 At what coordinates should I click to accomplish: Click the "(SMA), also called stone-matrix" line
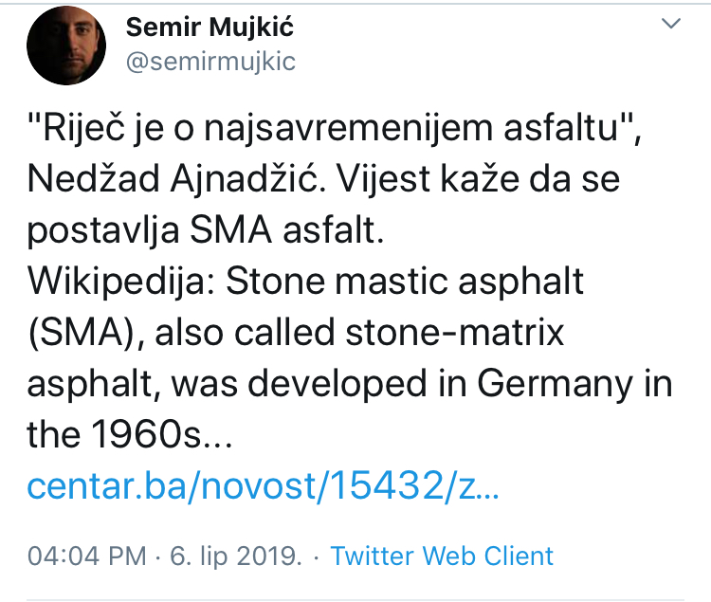[296, 333]
